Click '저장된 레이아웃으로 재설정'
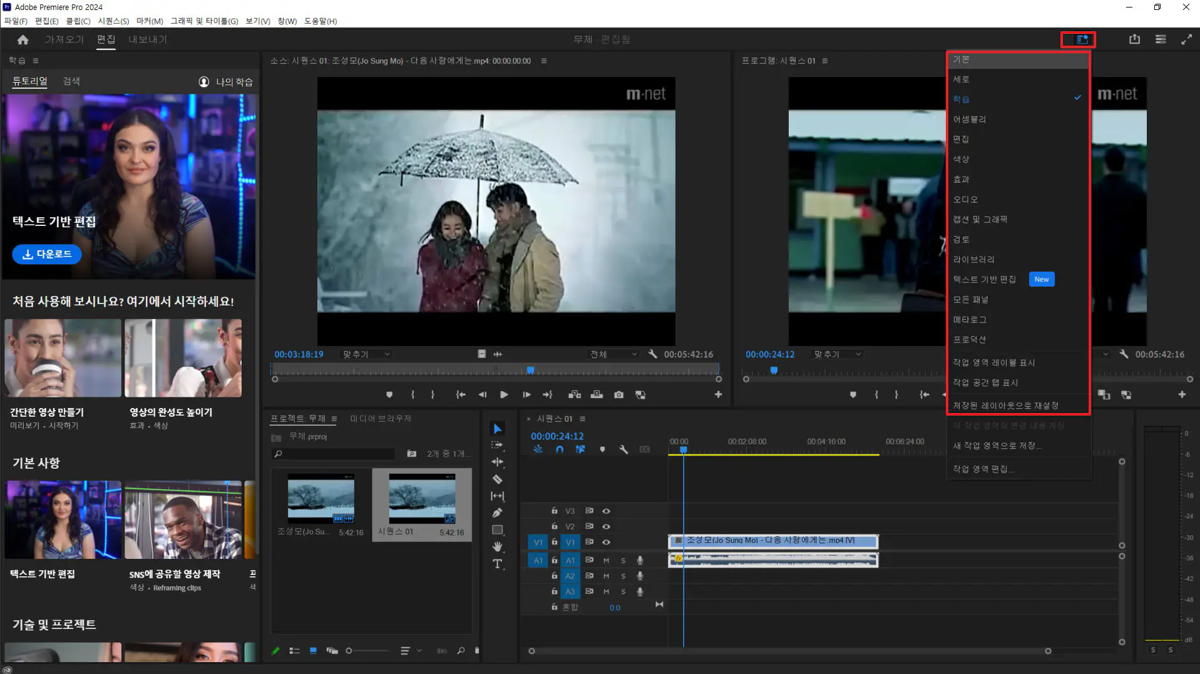The image size is (1200, 674). tap(1018, 406)
